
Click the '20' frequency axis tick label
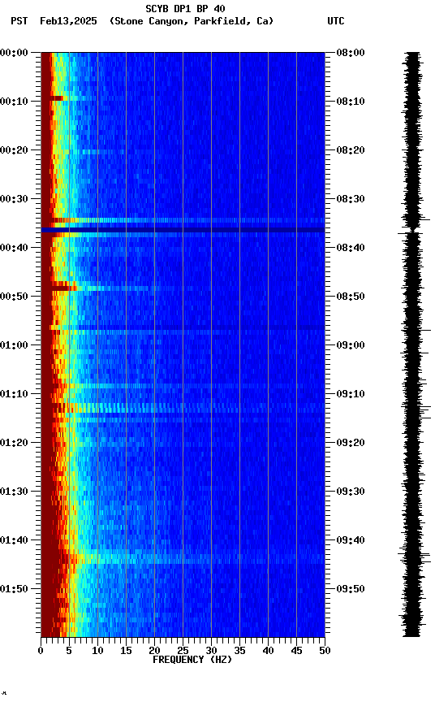click(154, 651)
